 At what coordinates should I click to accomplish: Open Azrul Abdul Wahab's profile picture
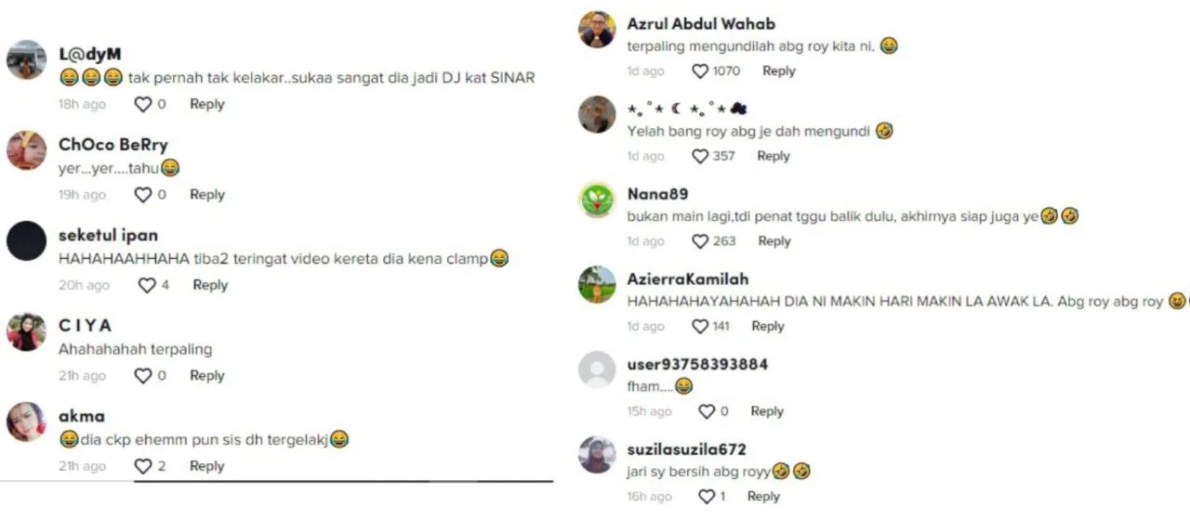(597, 30)
